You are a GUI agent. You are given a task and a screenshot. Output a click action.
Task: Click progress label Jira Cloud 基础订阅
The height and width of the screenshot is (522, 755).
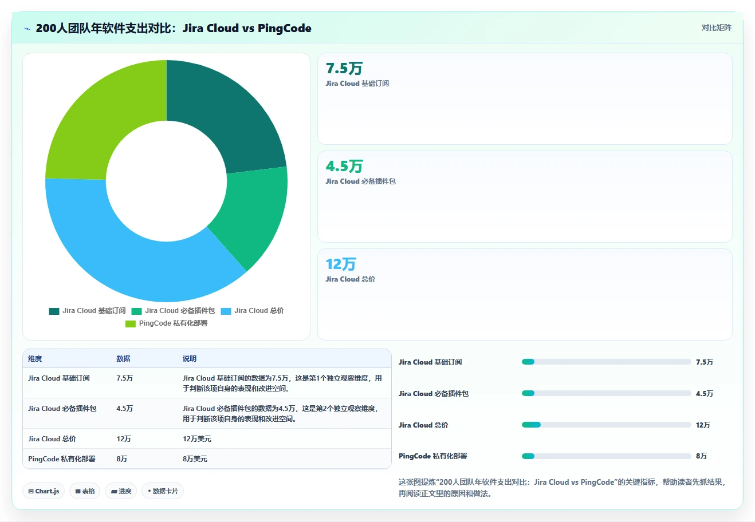point(430,362)
